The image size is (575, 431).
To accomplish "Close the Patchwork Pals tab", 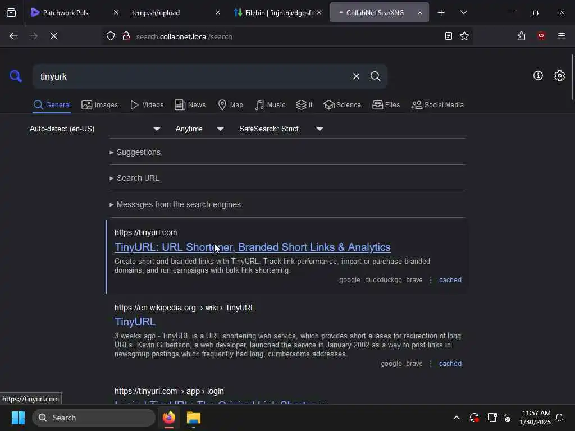I will [x=116, y=12].
